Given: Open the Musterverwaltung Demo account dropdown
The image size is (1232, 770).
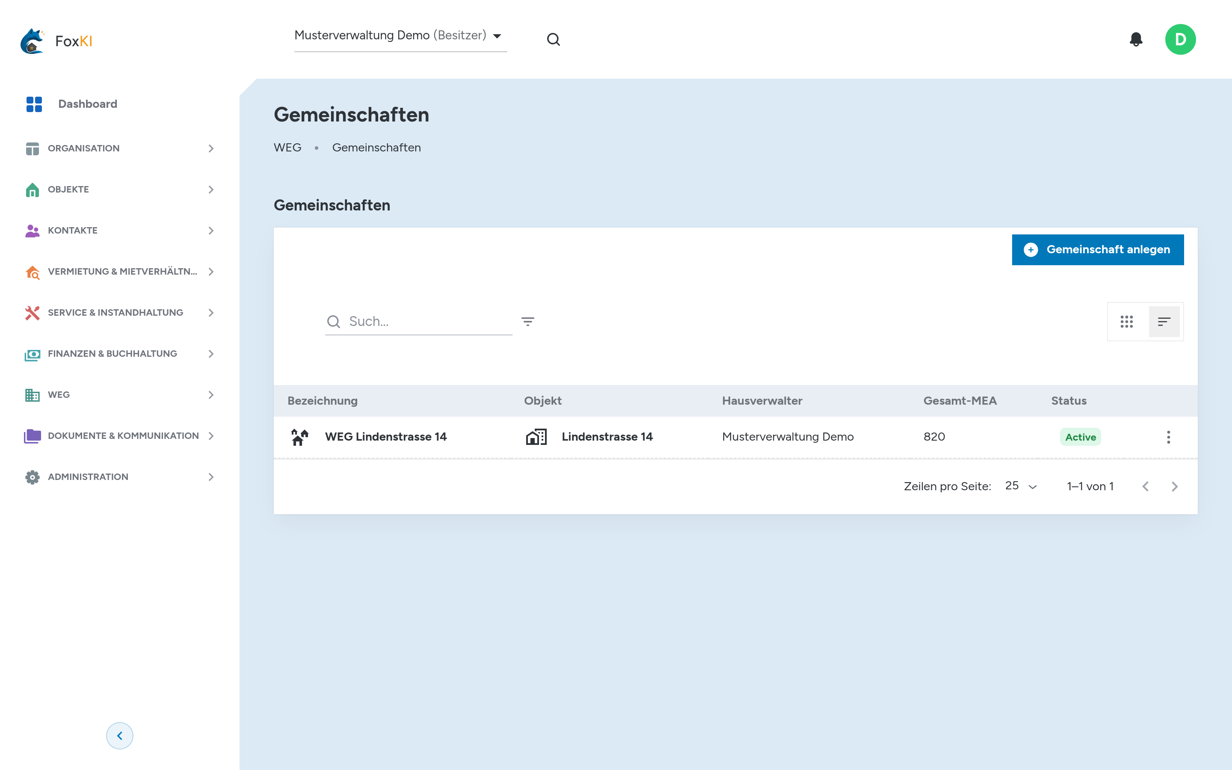Looking at the screenshot, I should tap(401, 36).
